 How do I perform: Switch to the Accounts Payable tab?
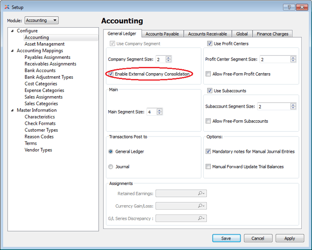162,34
